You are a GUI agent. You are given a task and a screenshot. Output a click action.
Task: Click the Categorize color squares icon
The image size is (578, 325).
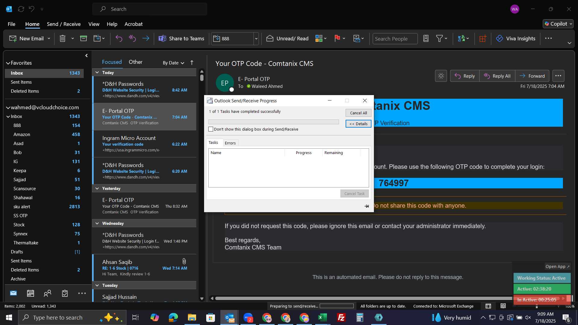319,39
